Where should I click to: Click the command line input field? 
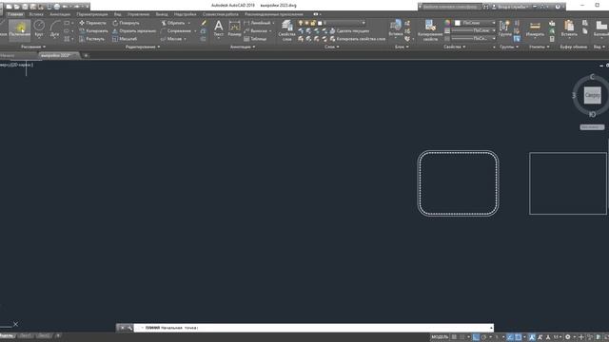(x=313, y=328)
